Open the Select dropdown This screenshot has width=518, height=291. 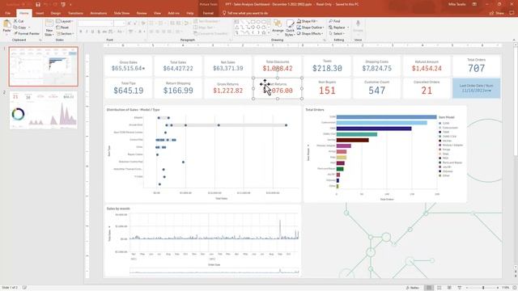[337, 34]
